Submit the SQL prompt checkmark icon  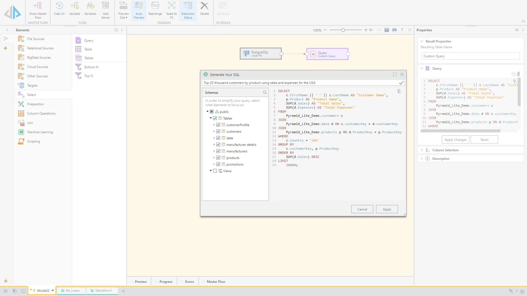[x=401, y=83]
